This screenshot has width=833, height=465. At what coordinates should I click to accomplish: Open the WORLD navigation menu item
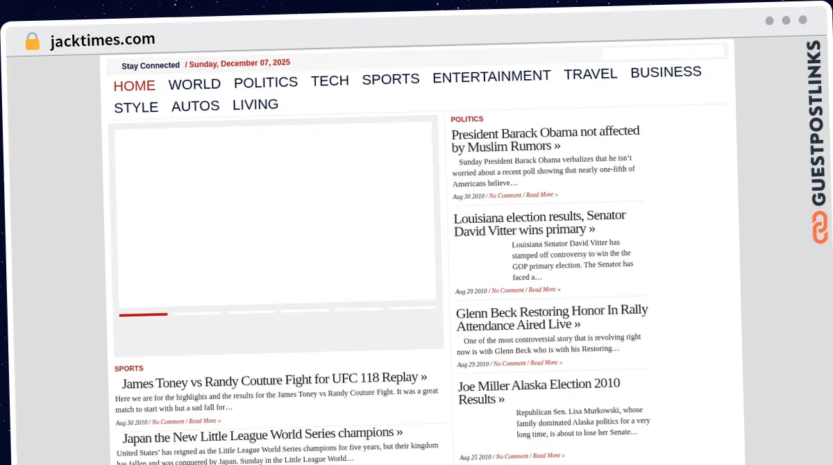pyautogui.click(x=194, y=84)
